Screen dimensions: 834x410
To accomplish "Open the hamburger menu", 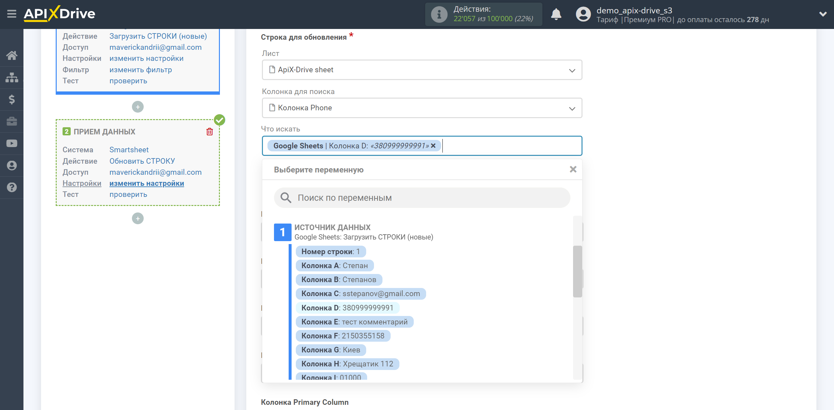I will pyautogui.click(x=12, y=14).
